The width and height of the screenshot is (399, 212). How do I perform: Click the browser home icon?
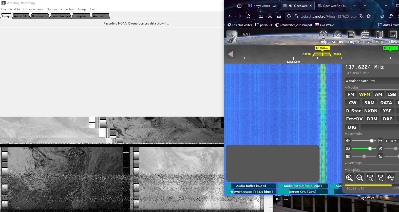279,16
